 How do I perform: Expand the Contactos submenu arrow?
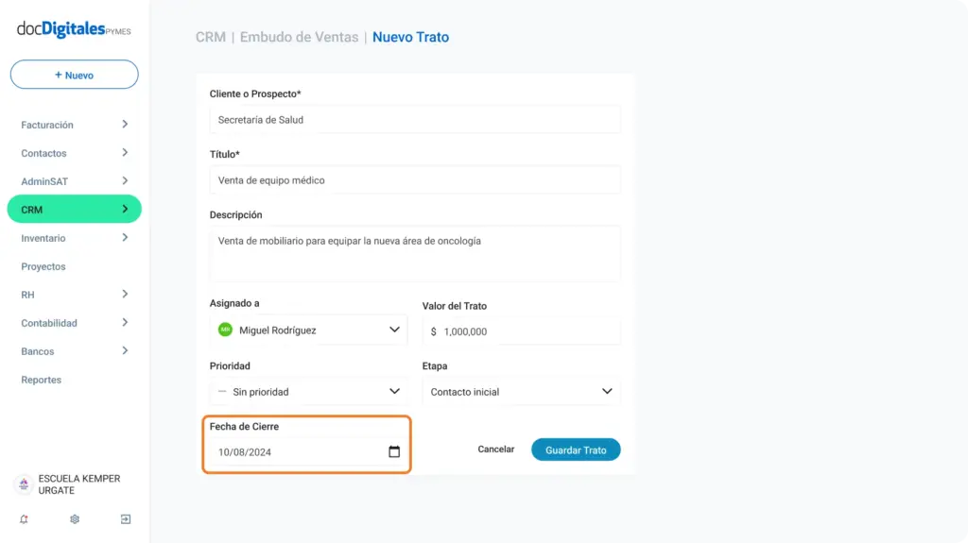click(x=125, y=153)
